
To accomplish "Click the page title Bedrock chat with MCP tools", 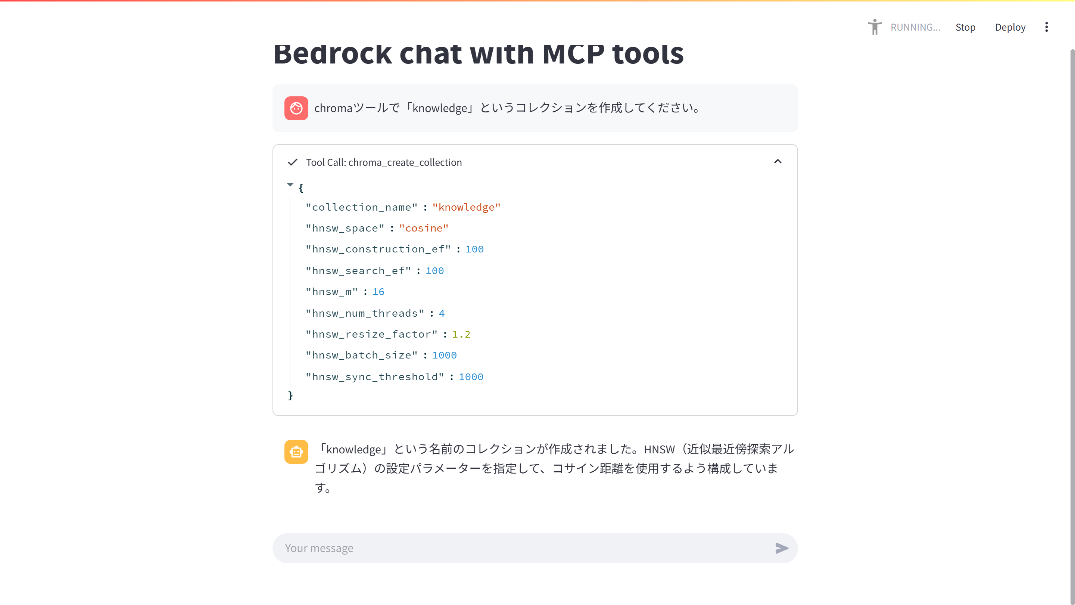I will [x=478, y=54].
